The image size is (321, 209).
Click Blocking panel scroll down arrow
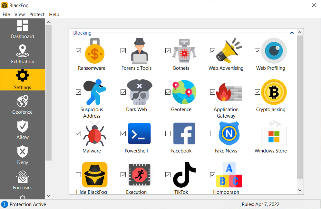(300, 191)
